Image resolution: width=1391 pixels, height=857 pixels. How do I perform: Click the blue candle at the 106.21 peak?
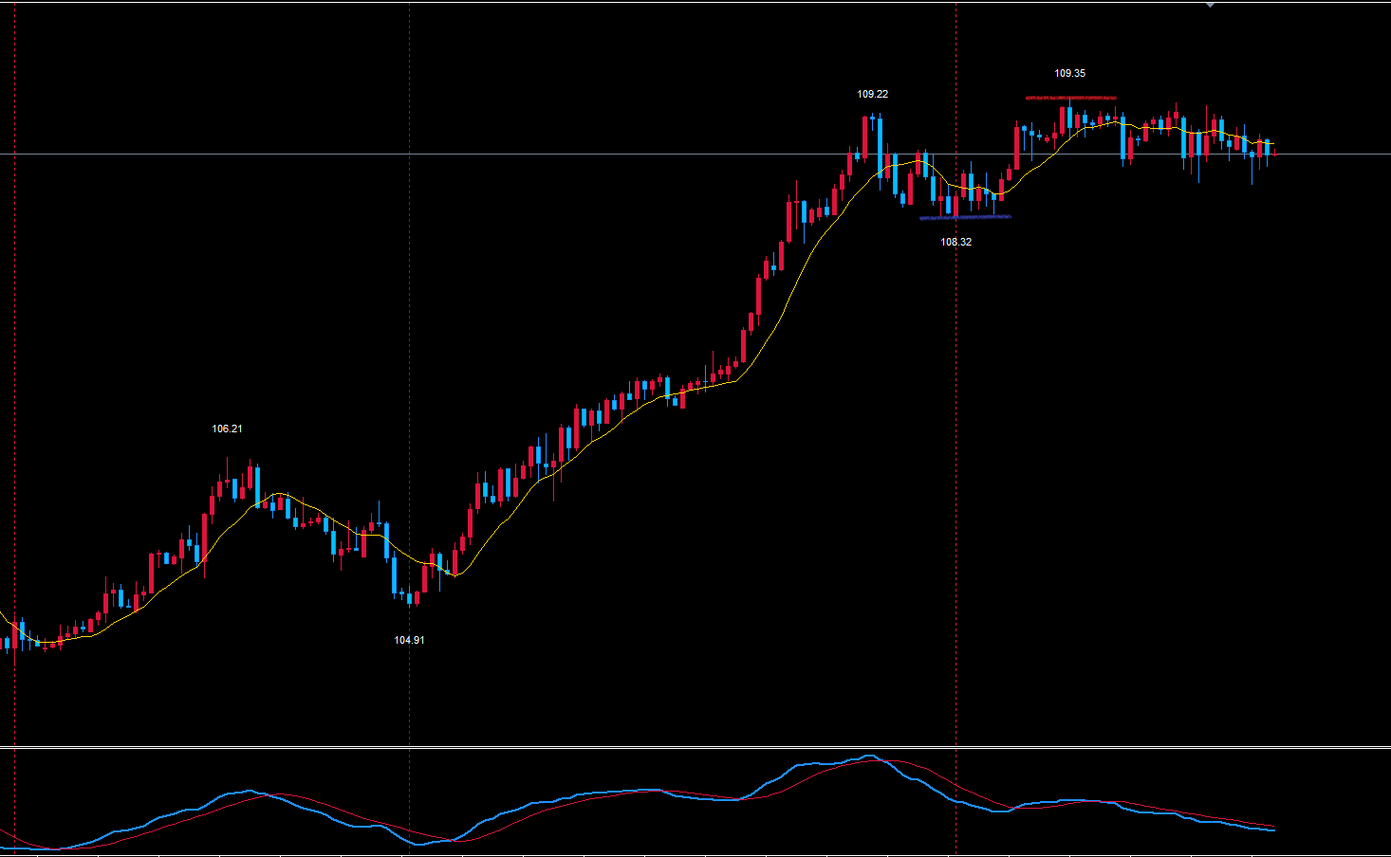[x=257, y=485]
